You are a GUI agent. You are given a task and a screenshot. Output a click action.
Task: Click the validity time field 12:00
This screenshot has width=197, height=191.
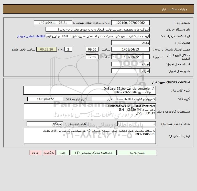pyautogui.click(x=92, y=57)
